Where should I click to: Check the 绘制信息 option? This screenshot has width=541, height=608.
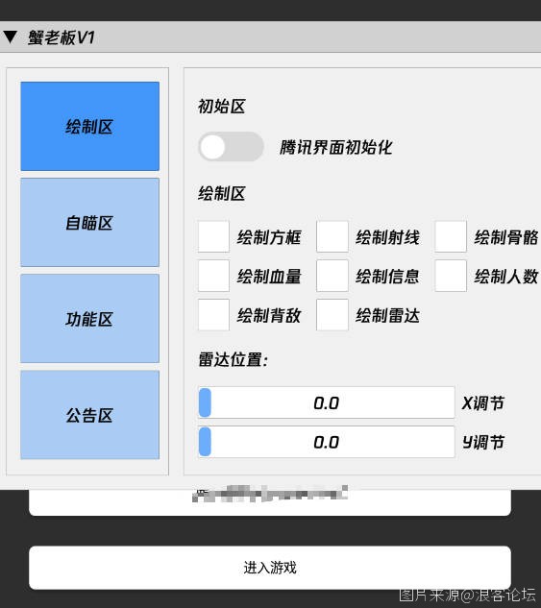coord(332,276)
